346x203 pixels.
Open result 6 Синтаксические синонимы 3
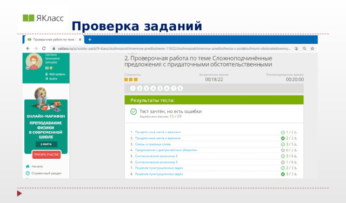(156, 162)
